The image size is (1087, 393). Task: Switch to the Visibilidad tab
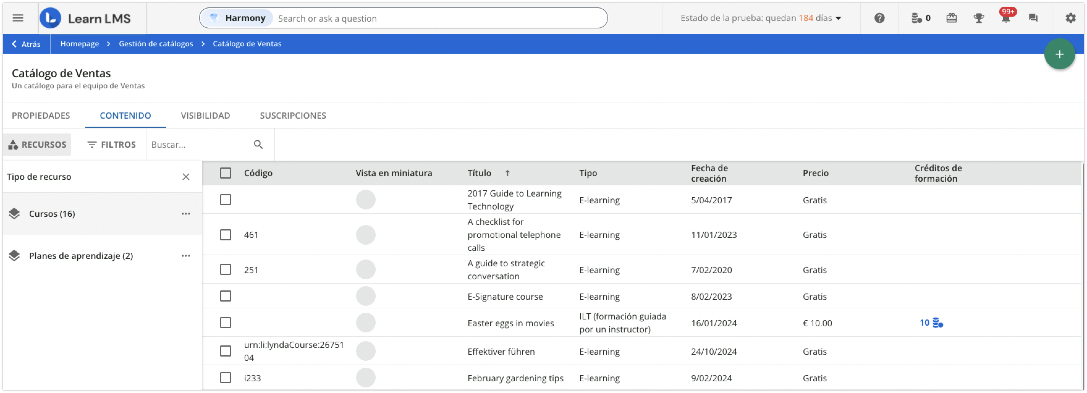[x=205, y=116]
